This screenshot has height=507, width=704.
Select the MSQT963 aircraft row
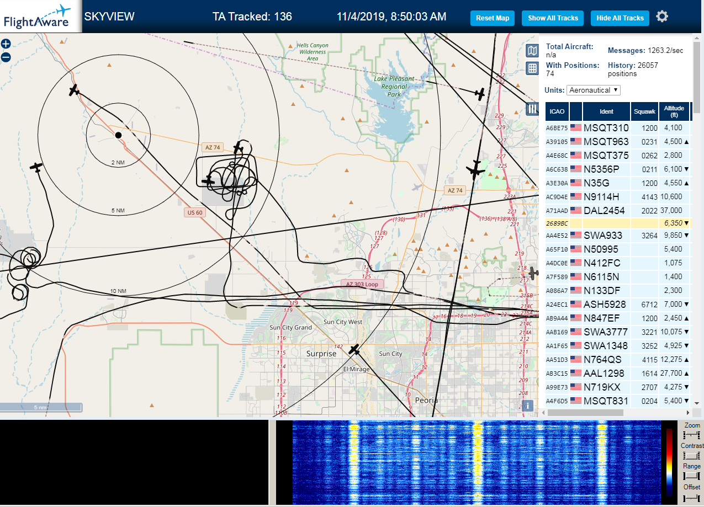(x=618, y=141)
